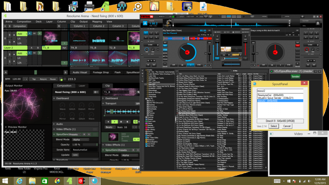Image resolution: width=329 pixels, height=185 pixels.
Task: Play the clip backward in Transport
Action: pyautogui.click(x=108, y=122)
